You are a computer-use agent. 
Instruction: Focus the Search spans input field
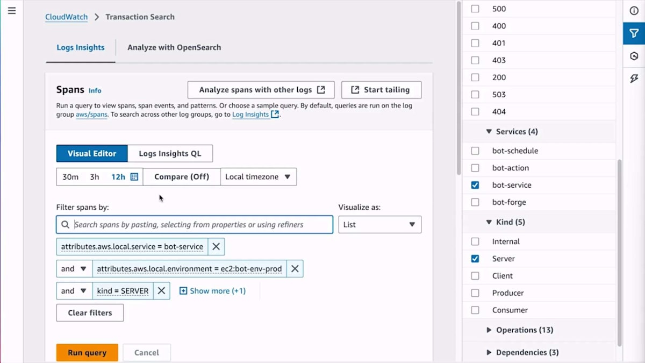pyautogui.click(x=195, y=225)
